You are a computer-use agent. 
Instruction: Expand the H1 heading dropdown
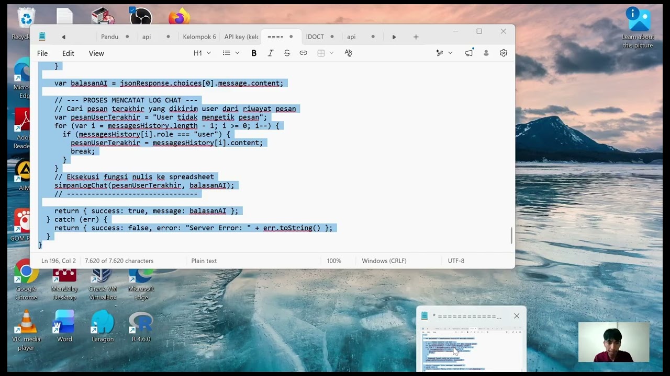point(202,53)
